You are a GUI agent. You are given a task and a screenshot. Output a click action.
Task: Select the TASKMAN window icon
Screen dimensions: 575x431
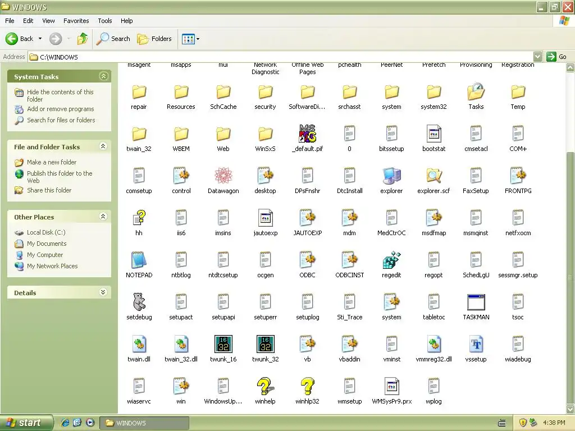coord(476,302)
